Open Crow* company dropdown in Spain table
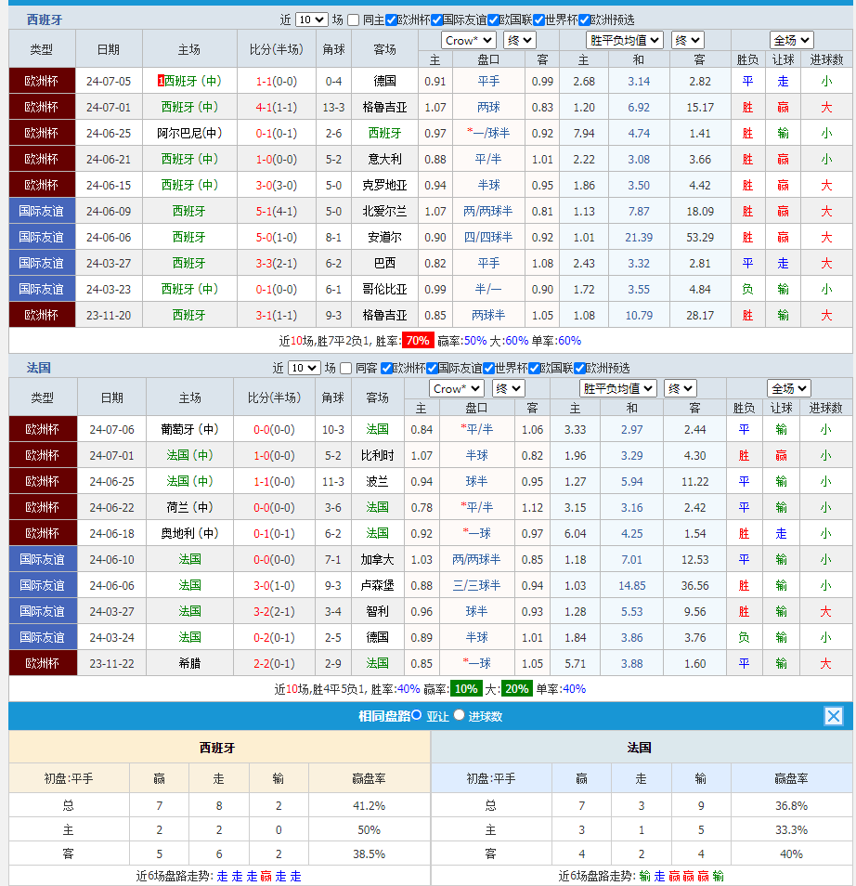 point(469,40)
